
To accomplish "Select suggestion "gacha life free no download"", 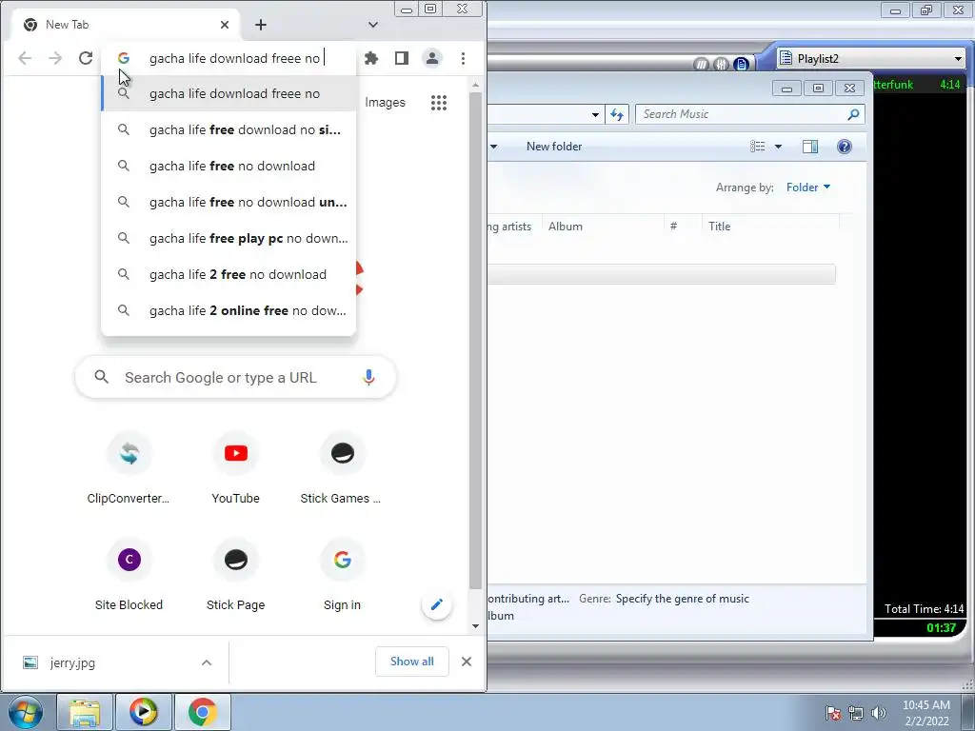I will tap(229, 166).
